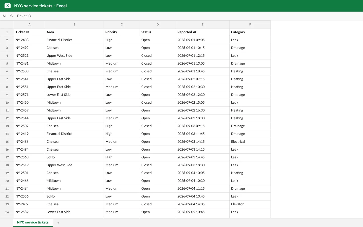Click the Excel app icon in the title bar
This screenshot has height=227, width=363.
[x=8, y=6]
